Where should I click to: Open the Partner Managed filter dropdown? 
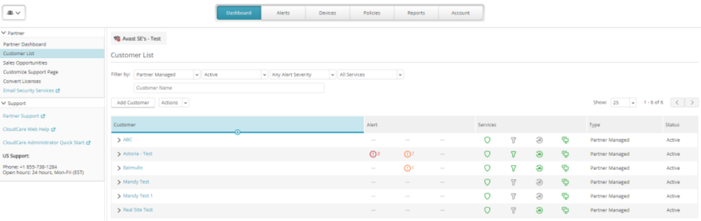(167, 74)
